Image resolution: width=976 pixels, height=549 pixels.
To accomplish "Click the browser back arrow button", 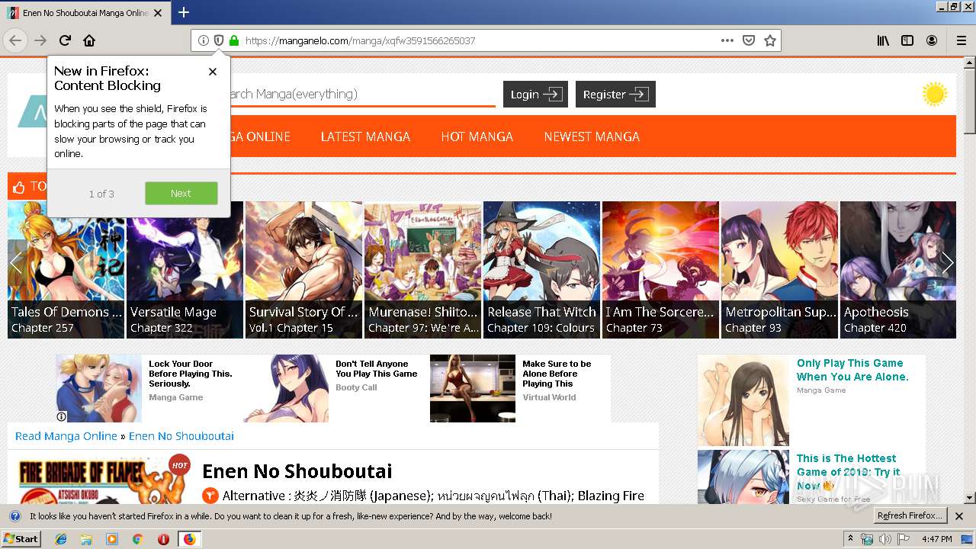I will pos(15,40).
